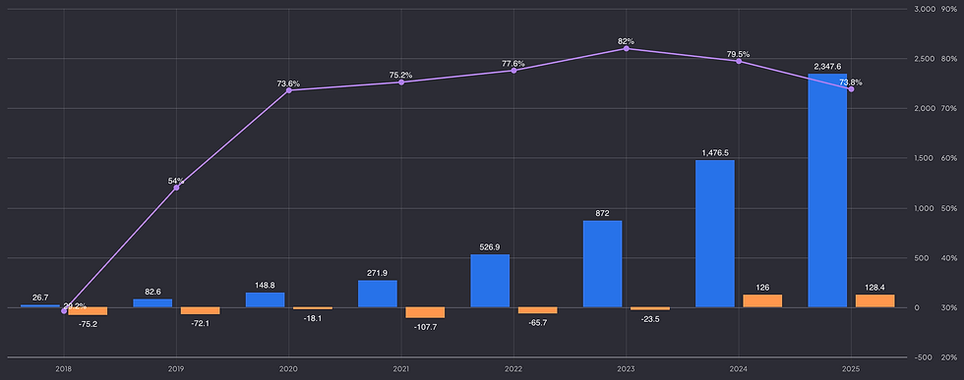Click the 2023 blue bar labeled 872
This screenshot has height=380, width=964.
pos(602,264)
